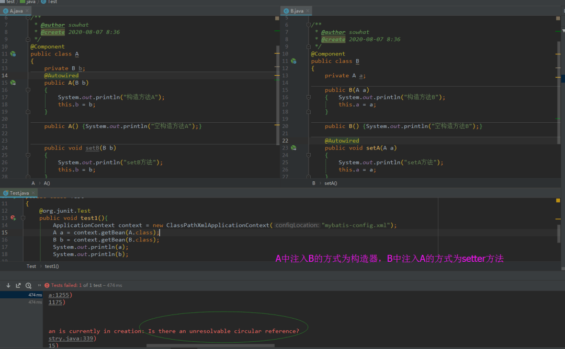The height and width of the screenshot is (349, 565).
Task: Click 'setB' method name in A.java
Action: point(92,148)
